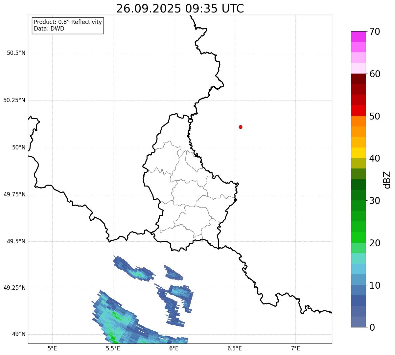
Task: Click the 5.5°E longitude label
Action: pyautogui.click(x=113, y=348)
